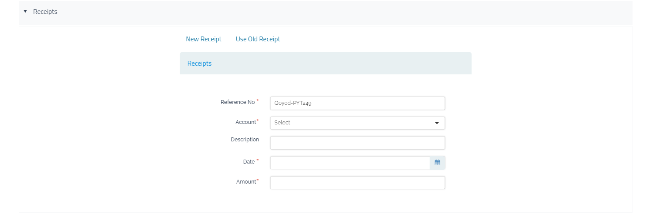Click the Description field label
Viewport: 650px width, 214px height.
[245, 140]
